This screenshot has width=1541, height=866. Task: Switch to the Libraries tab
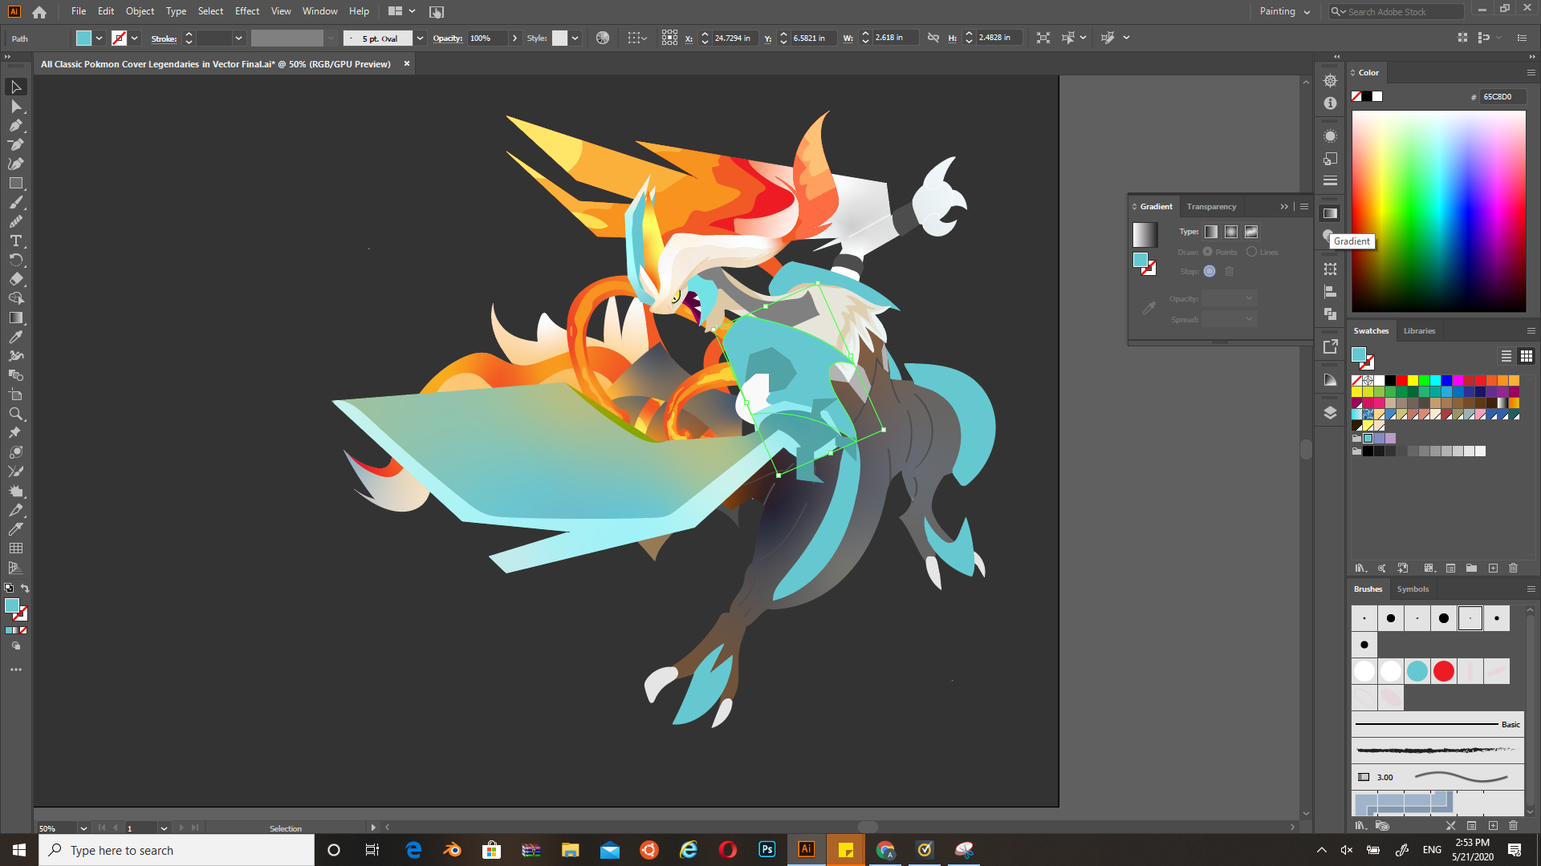(1419, 330)
